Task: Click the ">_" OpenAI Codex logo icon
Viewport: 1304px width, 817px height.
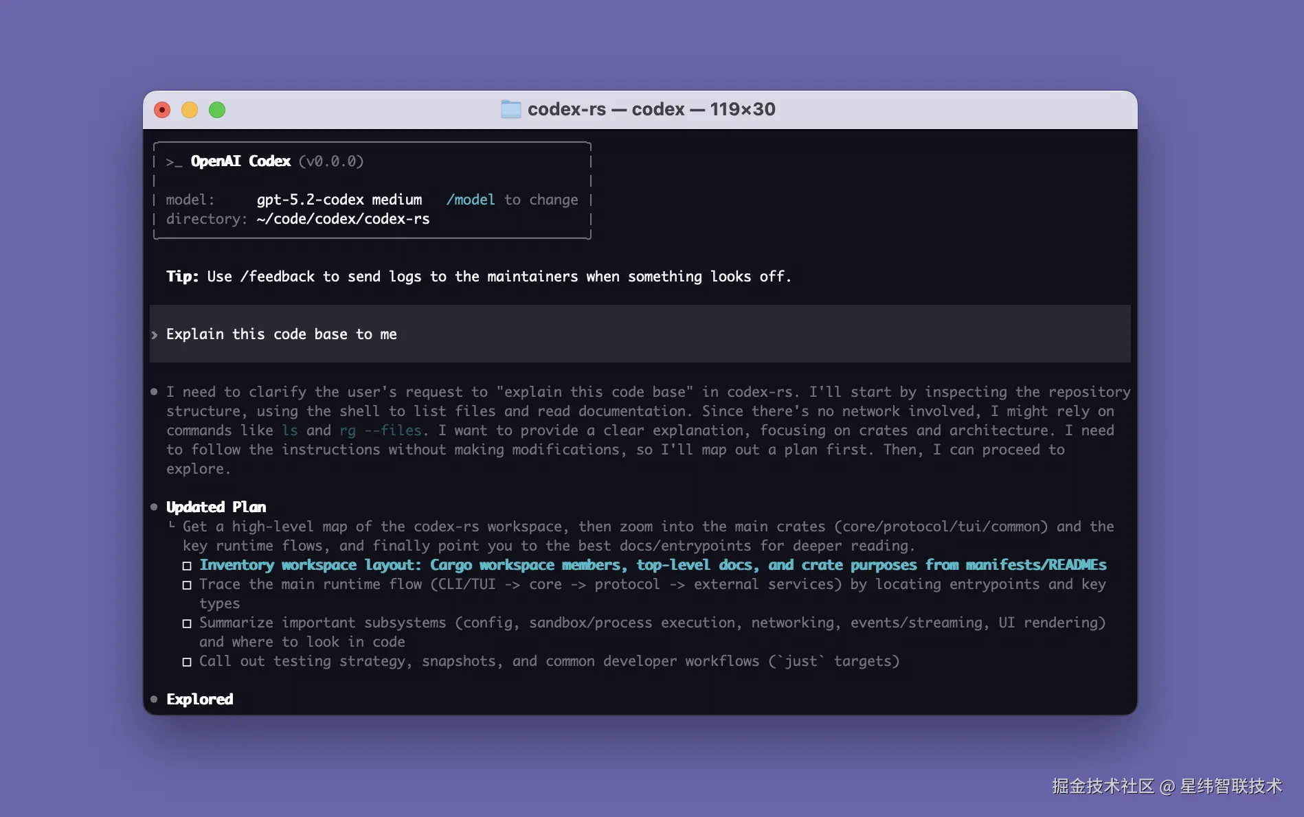Action: tap(174, 162)
